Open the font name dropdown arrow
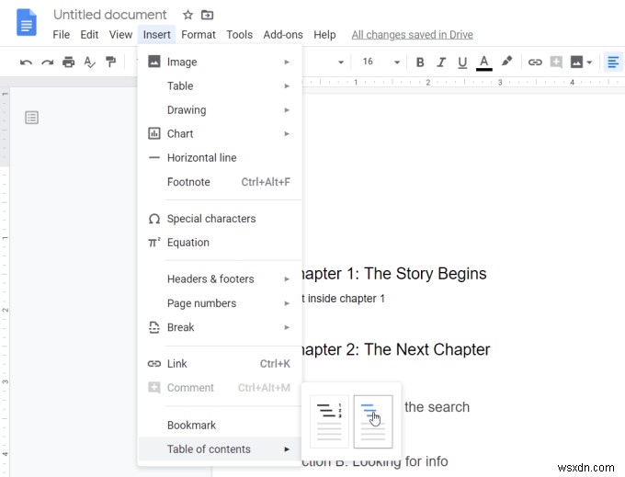Screen dimensions: 625x477 341,62
